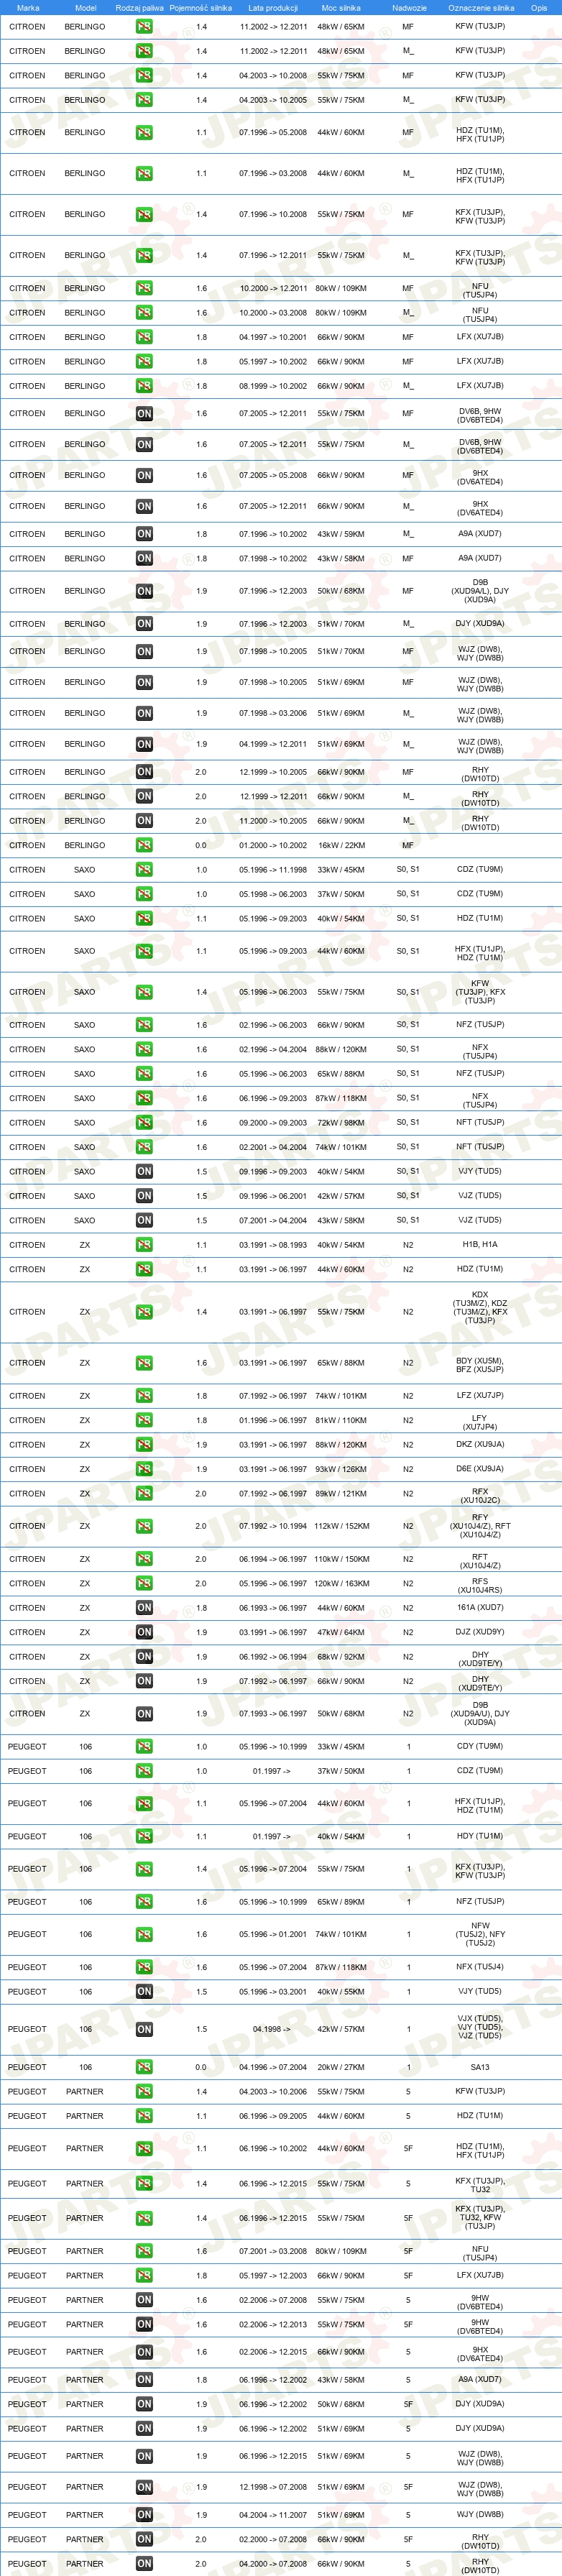This screenshot has width=562, height=2576.
Task: Select the '81kW / 110KM' power cell
Action: pyautogui.click(x=341, y=1421)
